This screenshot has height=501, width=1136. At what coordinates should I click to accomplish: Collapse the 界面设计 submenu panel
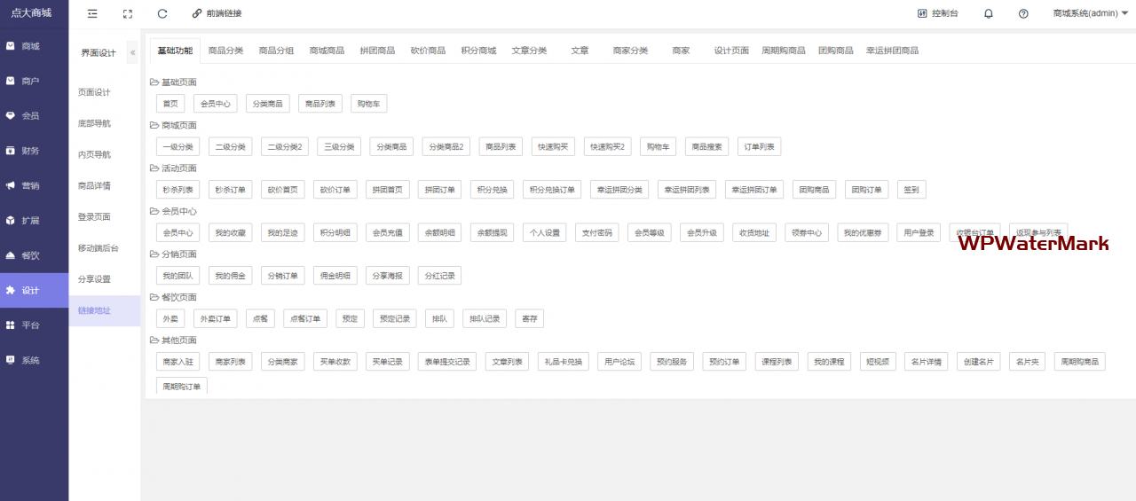[x=132, y=52]
